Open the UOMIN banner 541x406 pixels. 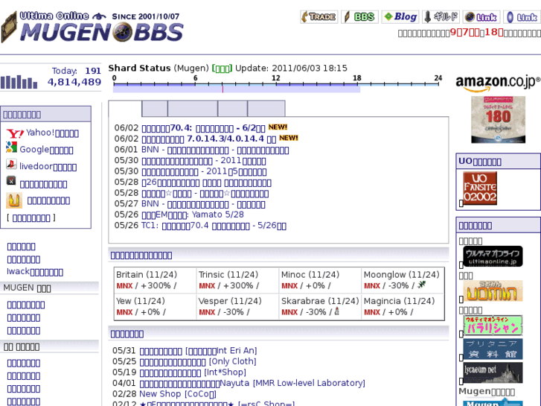coord(493,291)
